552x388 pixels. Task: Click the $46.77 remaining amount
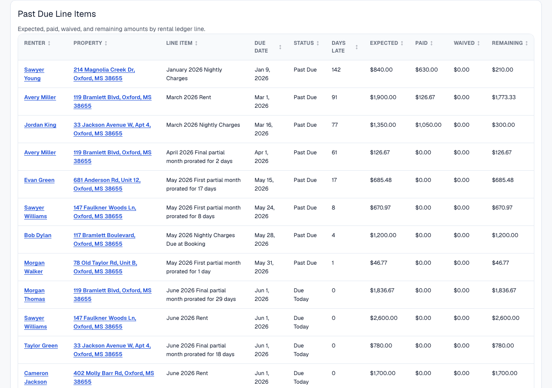point(501,263)
